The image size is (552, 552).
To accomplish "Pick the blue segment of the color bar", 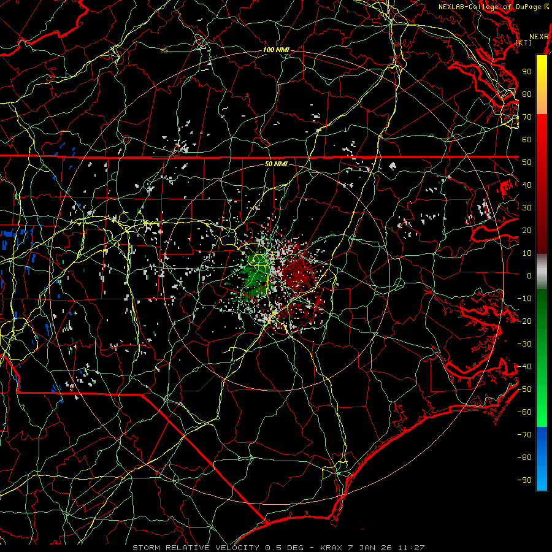I will (x=542, y=459).
